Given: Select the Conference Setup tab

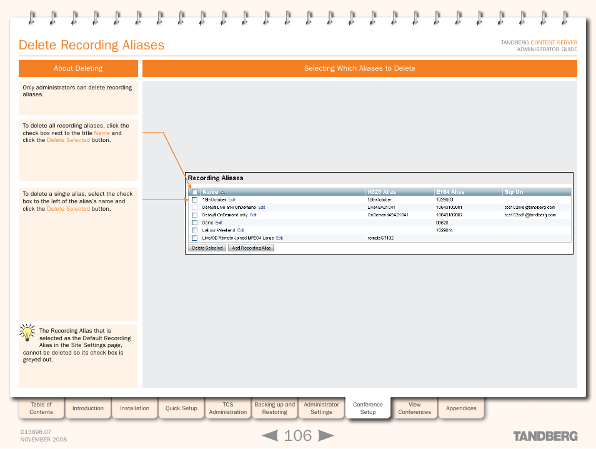Looking at the screenshot, I should tap(368, 408).
